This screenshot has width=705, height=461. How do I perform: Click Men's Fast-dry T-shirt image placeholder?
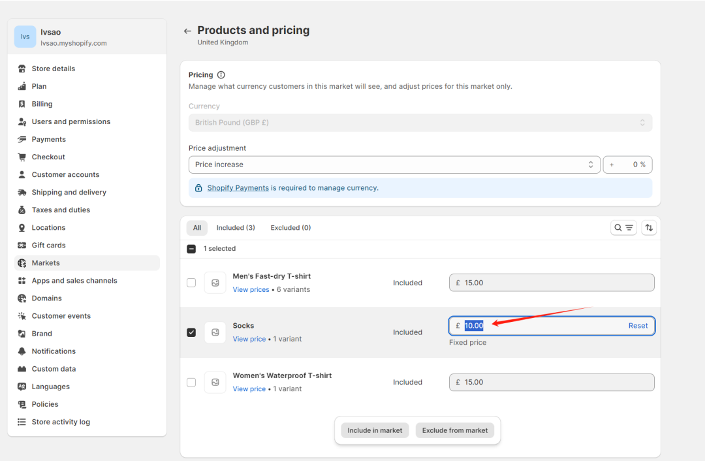click(215, 283)
